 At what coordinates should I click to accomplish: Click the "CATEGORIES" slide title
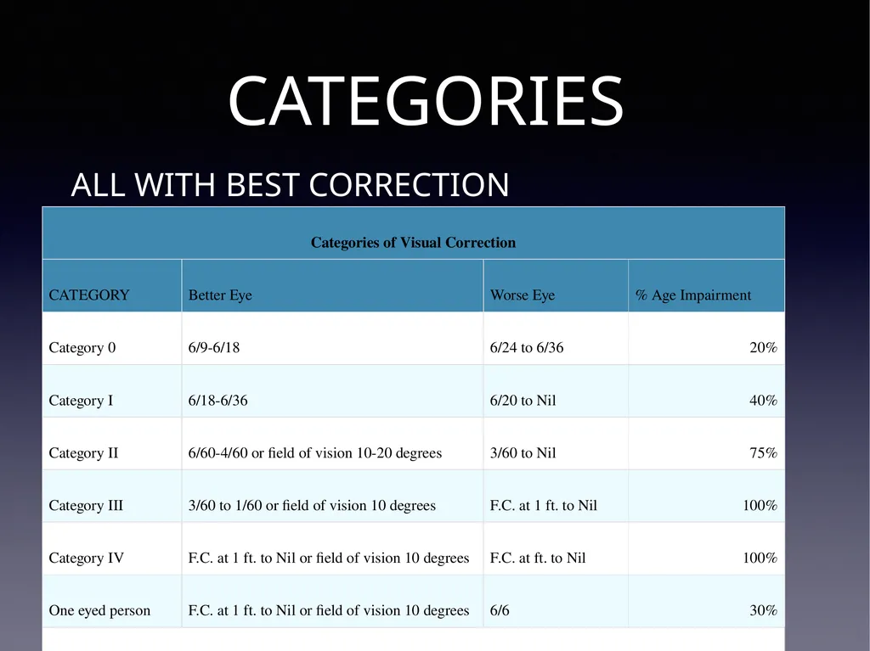click(426, 101)
